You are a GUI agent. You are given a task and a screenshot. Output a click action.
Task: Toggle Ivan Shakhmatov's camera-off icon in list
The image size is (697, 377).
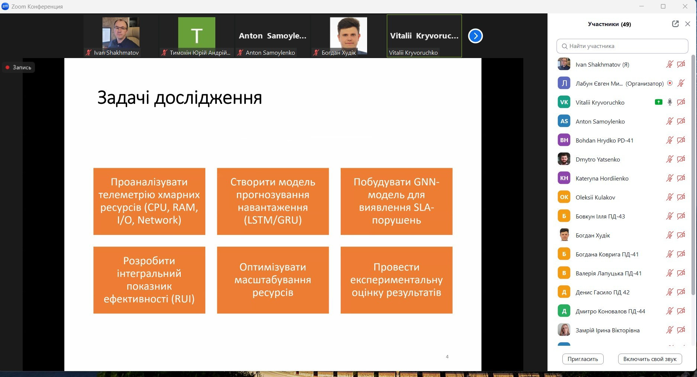point(681,64)
